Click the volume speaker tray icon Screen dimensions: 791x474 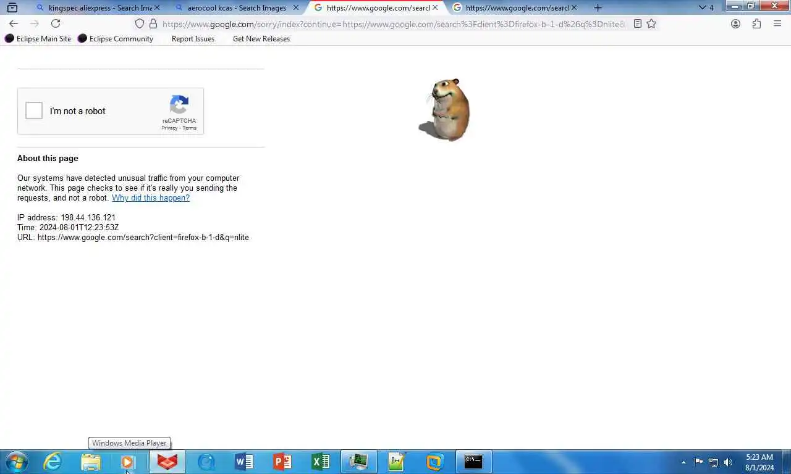(x=729, y=462)
